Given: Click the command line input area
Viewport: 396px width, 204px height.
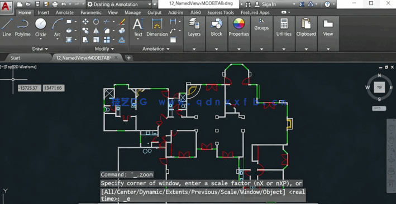Looking at the screenshot, I should click(x=203, y=195).
